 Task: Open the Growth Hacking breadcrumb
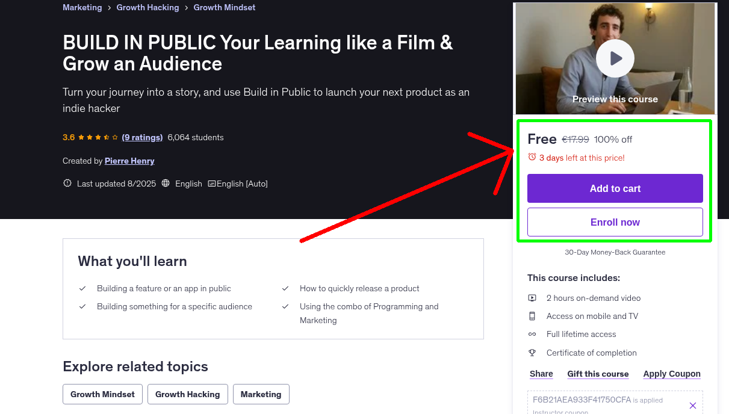(147, 7)
